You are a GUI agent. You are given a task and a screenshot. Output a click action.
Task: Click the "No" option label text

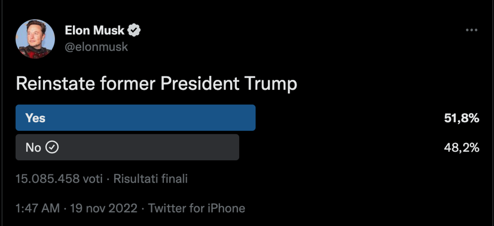point(33,147)
